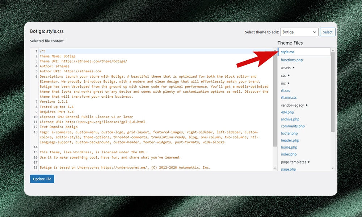362x217 pixels.
Task: Open the rtl.css file
Action: point(285,90)
